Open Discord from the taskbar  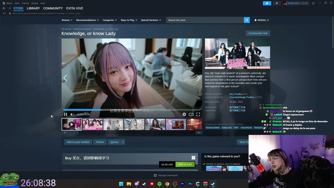136,184
